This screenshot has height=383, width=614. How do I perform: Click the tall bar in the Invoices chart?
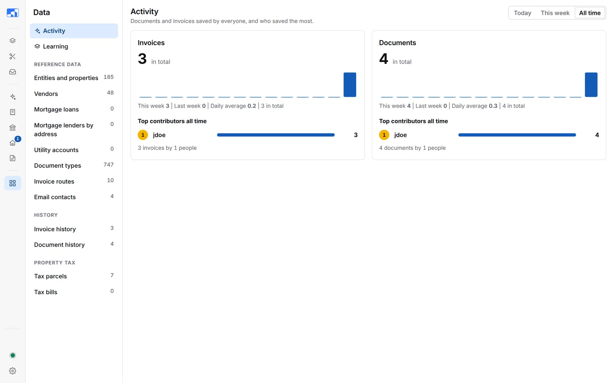[x=350, y=85]
